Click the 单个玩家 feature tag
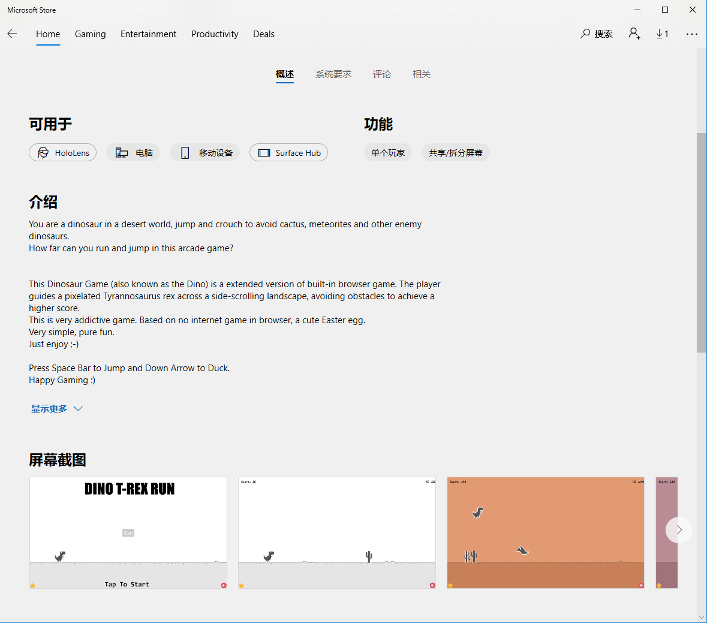Viewport: 707px width, 623px height. (x=388, y=153)
